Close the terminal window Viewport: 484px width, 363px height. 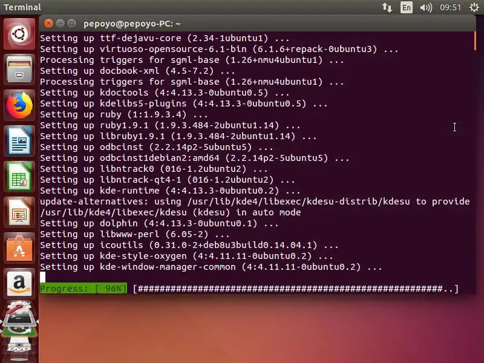(48, 24)
